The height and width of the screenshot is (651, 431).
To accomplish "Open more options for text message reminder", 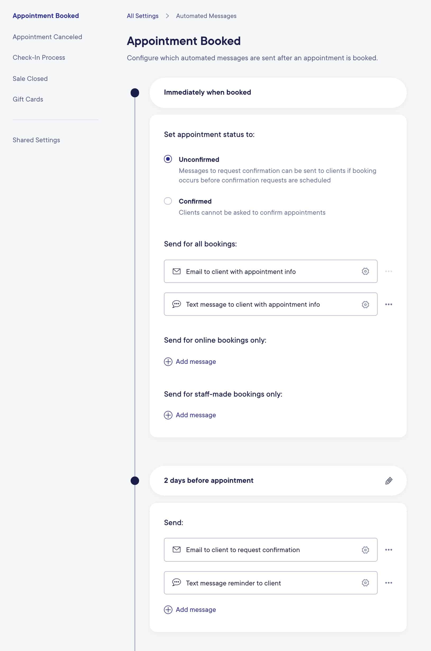I will point(389,583).
